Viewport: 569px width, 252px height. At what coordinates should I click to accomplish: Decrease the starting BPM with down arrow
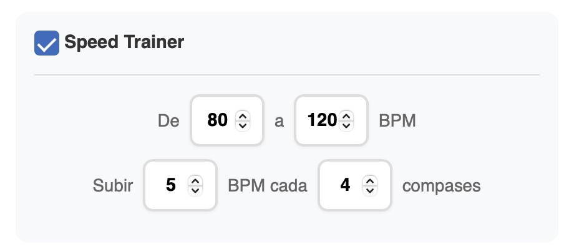(x=243, y=124)
